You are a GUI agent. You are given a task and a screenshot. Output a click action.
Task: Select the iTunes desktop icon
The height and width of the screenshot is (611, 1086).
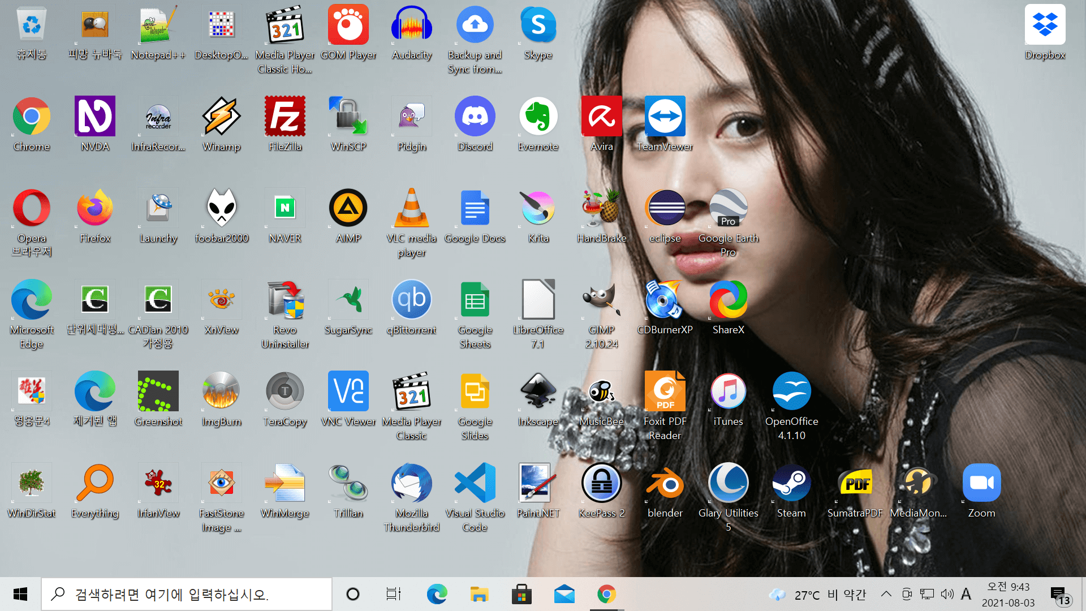728,399
